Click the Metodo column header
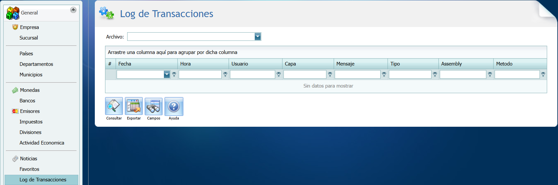The image size is (558, 185). (520, 64)
